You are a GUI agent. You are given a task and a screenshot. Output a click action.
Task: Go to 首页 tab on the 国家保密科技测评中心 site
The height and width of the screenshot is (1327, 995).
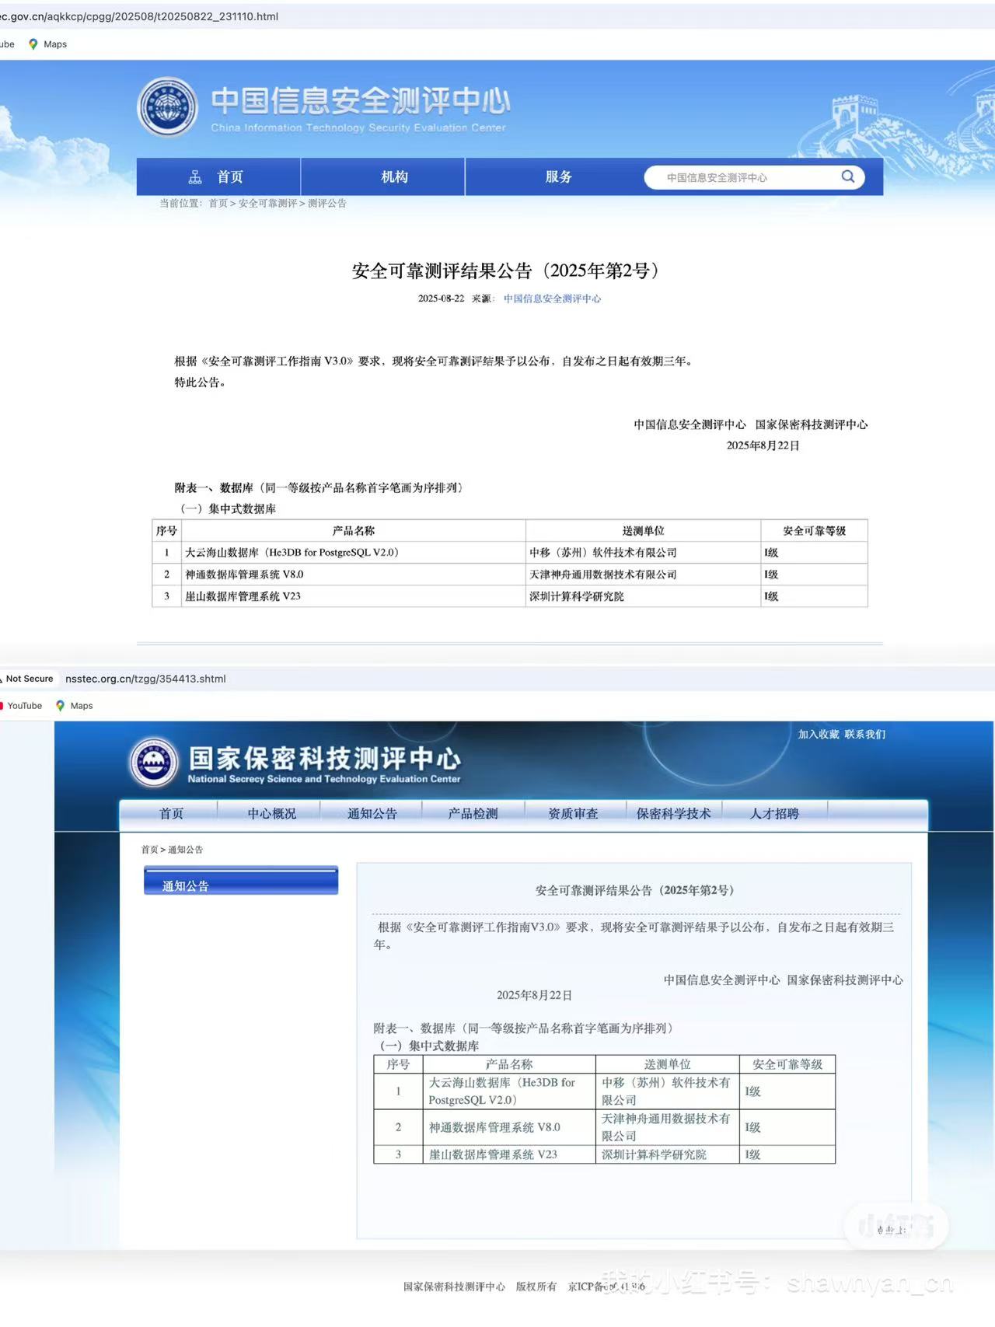171,814
